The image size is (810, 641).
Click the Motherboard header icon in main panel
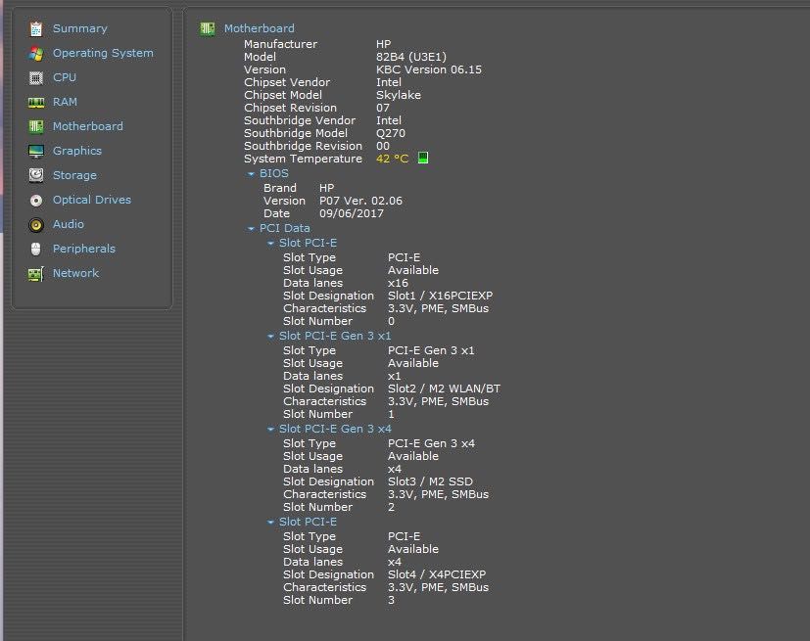coord(207,29)
